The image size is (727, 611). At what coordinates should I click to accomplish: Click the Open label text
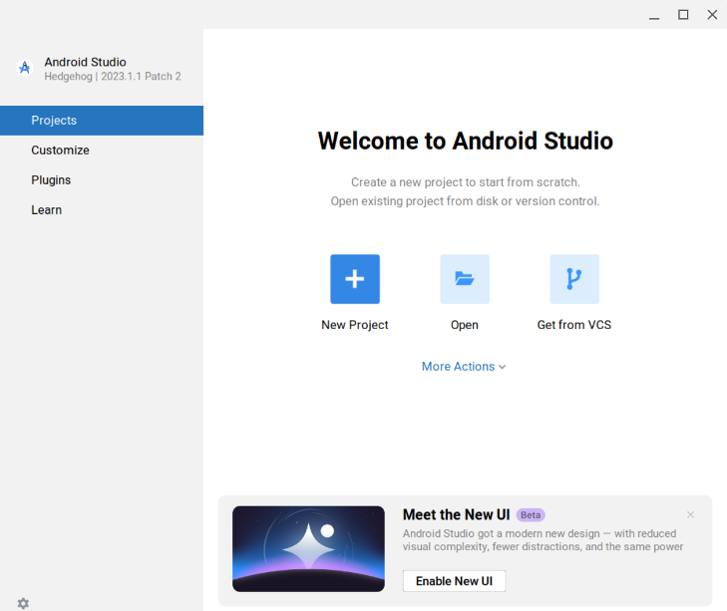[x=465, y=325]
